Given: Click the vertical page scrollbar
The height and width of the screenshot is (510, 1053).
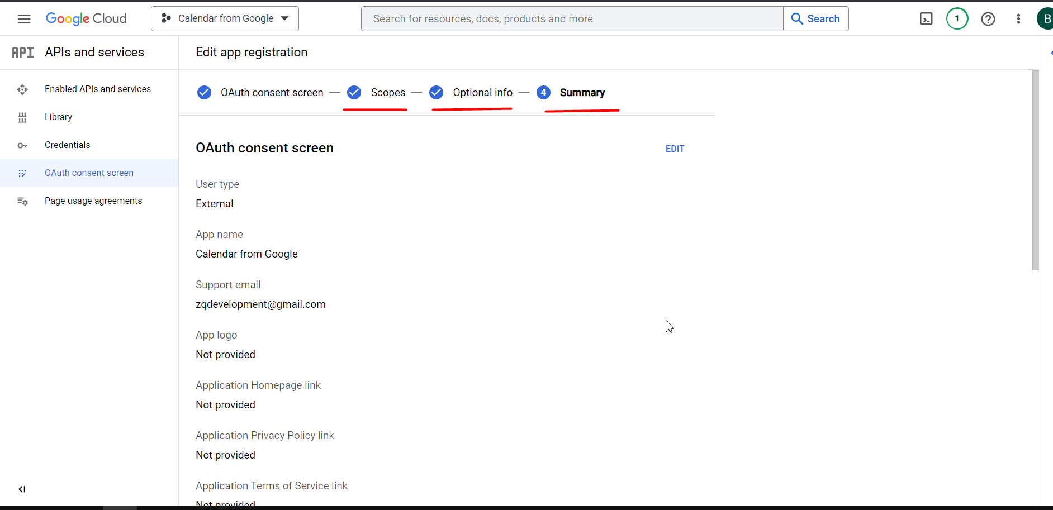Looking at the screenshot, I should pos(1036,170).
